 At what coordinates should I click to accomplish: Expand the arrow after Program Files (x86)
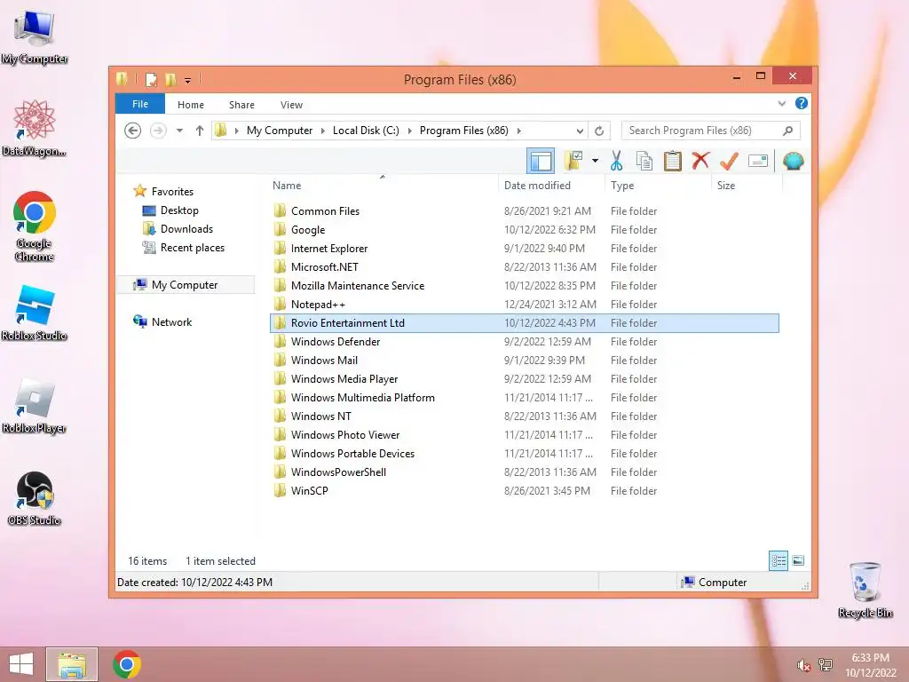(518, 131)
